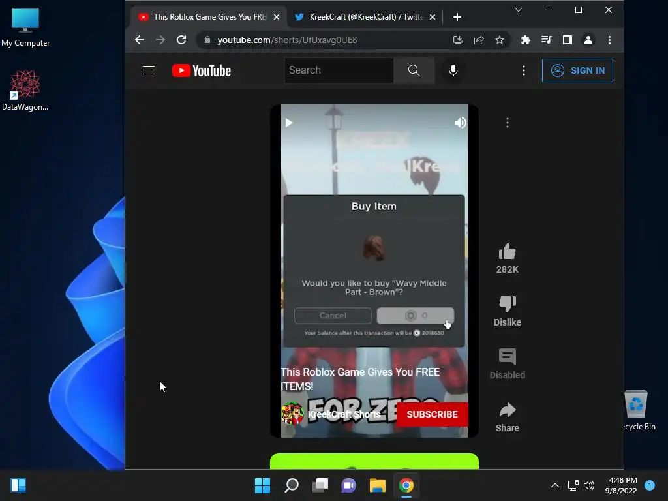Screen dimensions: 668x501
Task: View site info via the padlock icon
Action: (207, 40)
